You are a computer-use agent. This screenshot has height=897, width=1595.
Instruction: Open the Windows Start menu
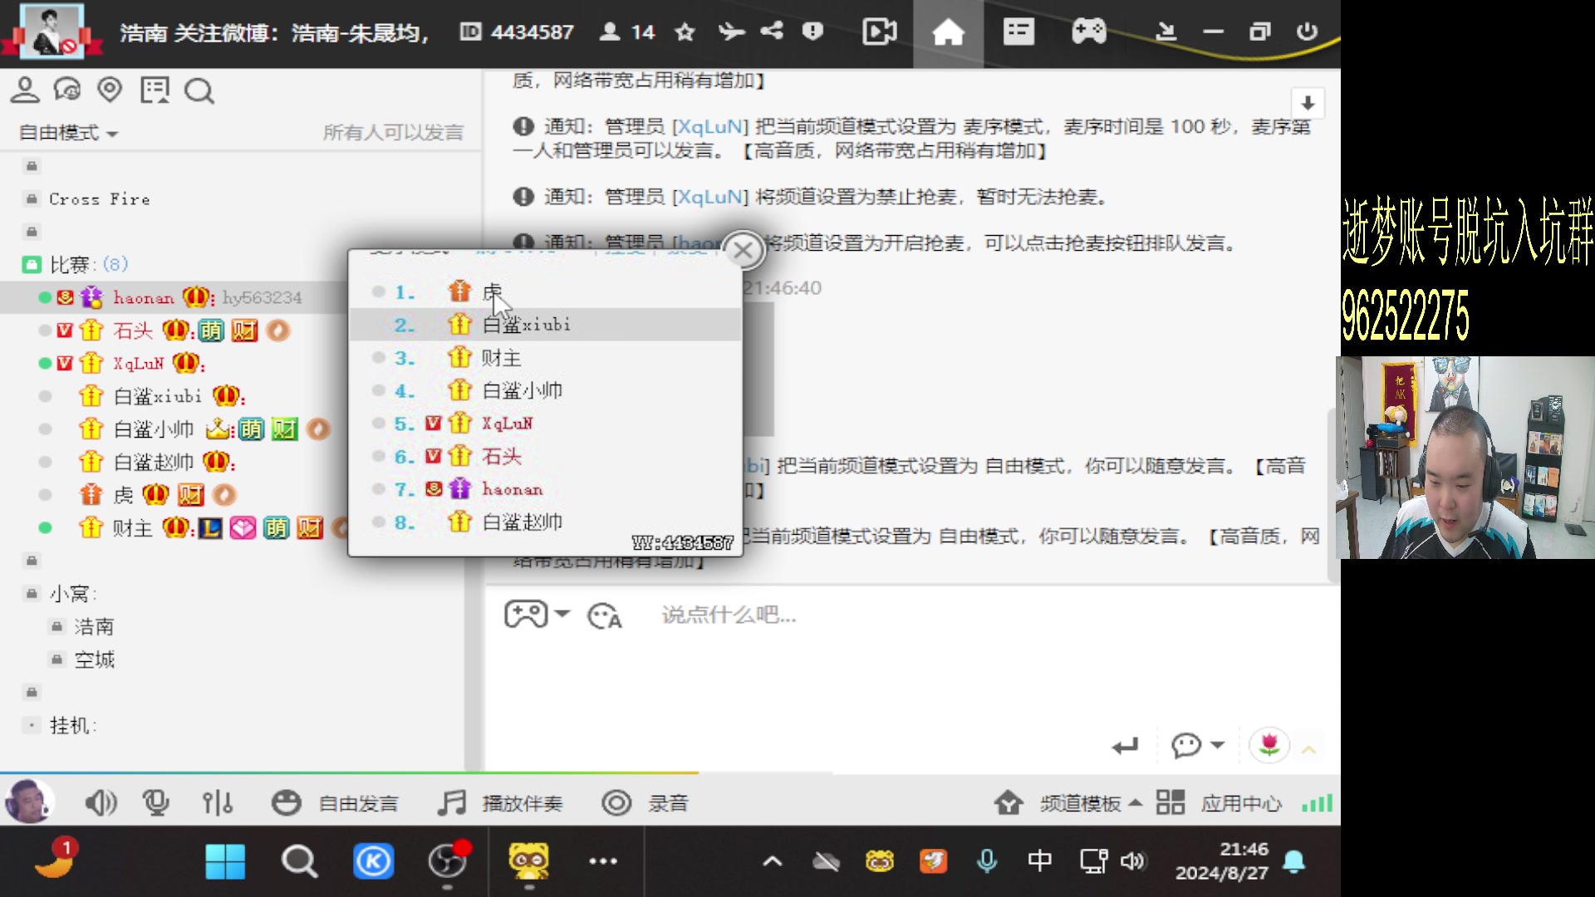coord(225,861)
